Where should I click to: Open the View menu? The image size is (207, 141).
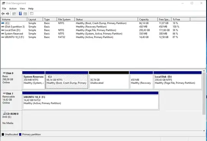[x=22, y=9]
